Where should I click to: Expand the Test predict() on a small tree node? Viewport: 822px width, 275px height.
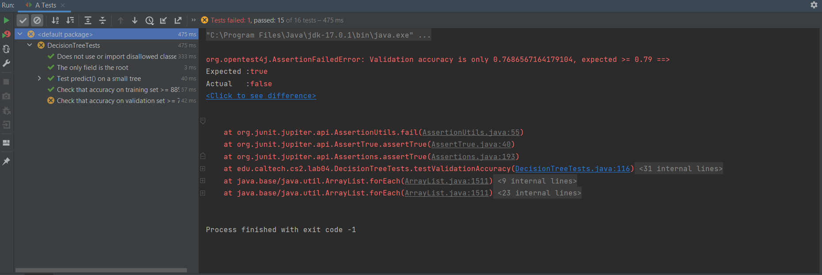pyautogui.click(x=39, y=78)
